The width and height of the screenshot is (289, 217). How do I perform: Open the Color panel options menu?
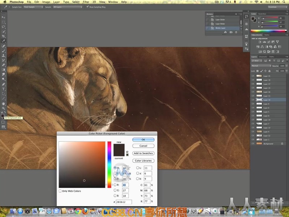(x=286, y=14)
